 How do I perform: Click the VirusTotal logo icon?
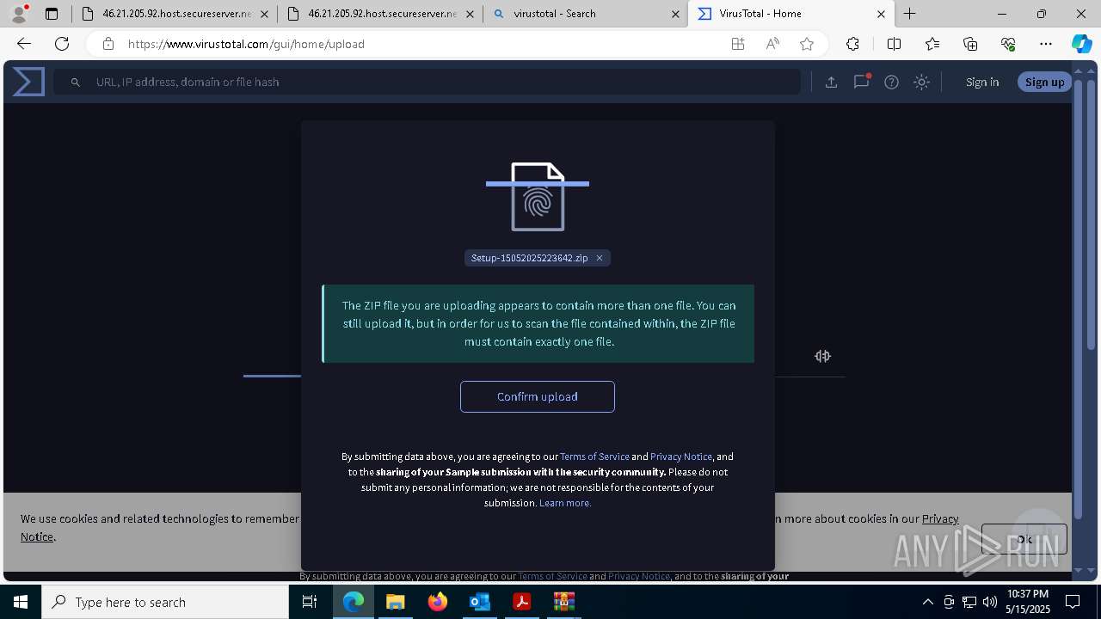(28, 82)
